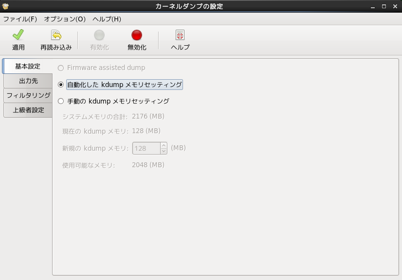
Task: Click the green checkmark Apply (適用) icon
Action: pos(18,35)
